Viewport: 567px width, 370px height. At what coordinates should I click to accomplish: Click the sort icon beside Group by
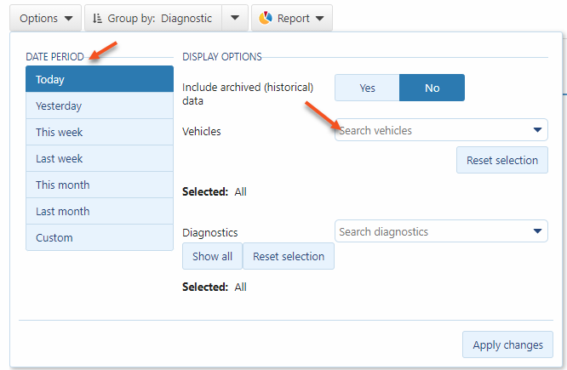[96, 18]
